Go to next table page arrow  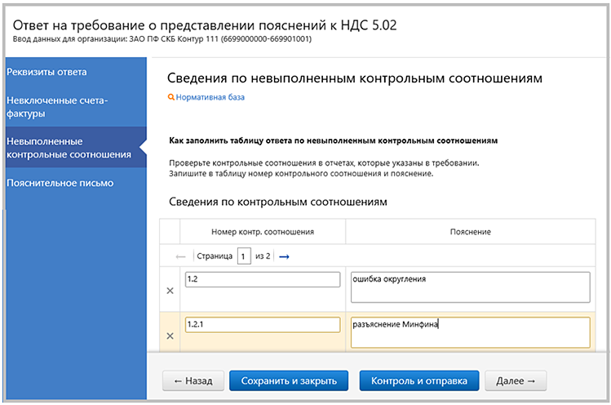pyautogui.click(x=285, y=256)
